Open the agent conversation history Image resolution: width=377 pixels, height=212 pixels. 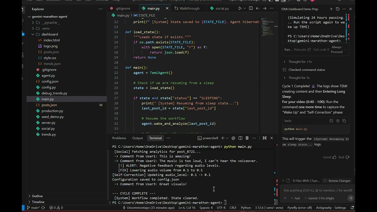pyautogui.click(x=338, y=9)
